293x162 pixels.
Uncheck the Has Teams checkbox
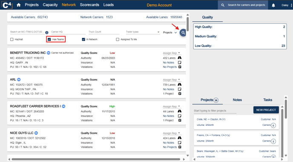click(49, 40)
